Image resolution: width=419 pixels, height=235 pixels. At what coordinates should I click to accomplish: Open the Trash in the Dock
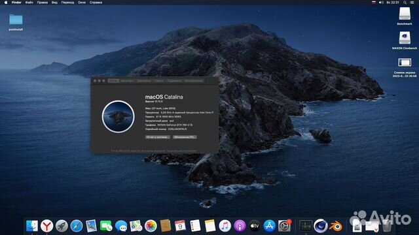point(387,226)
